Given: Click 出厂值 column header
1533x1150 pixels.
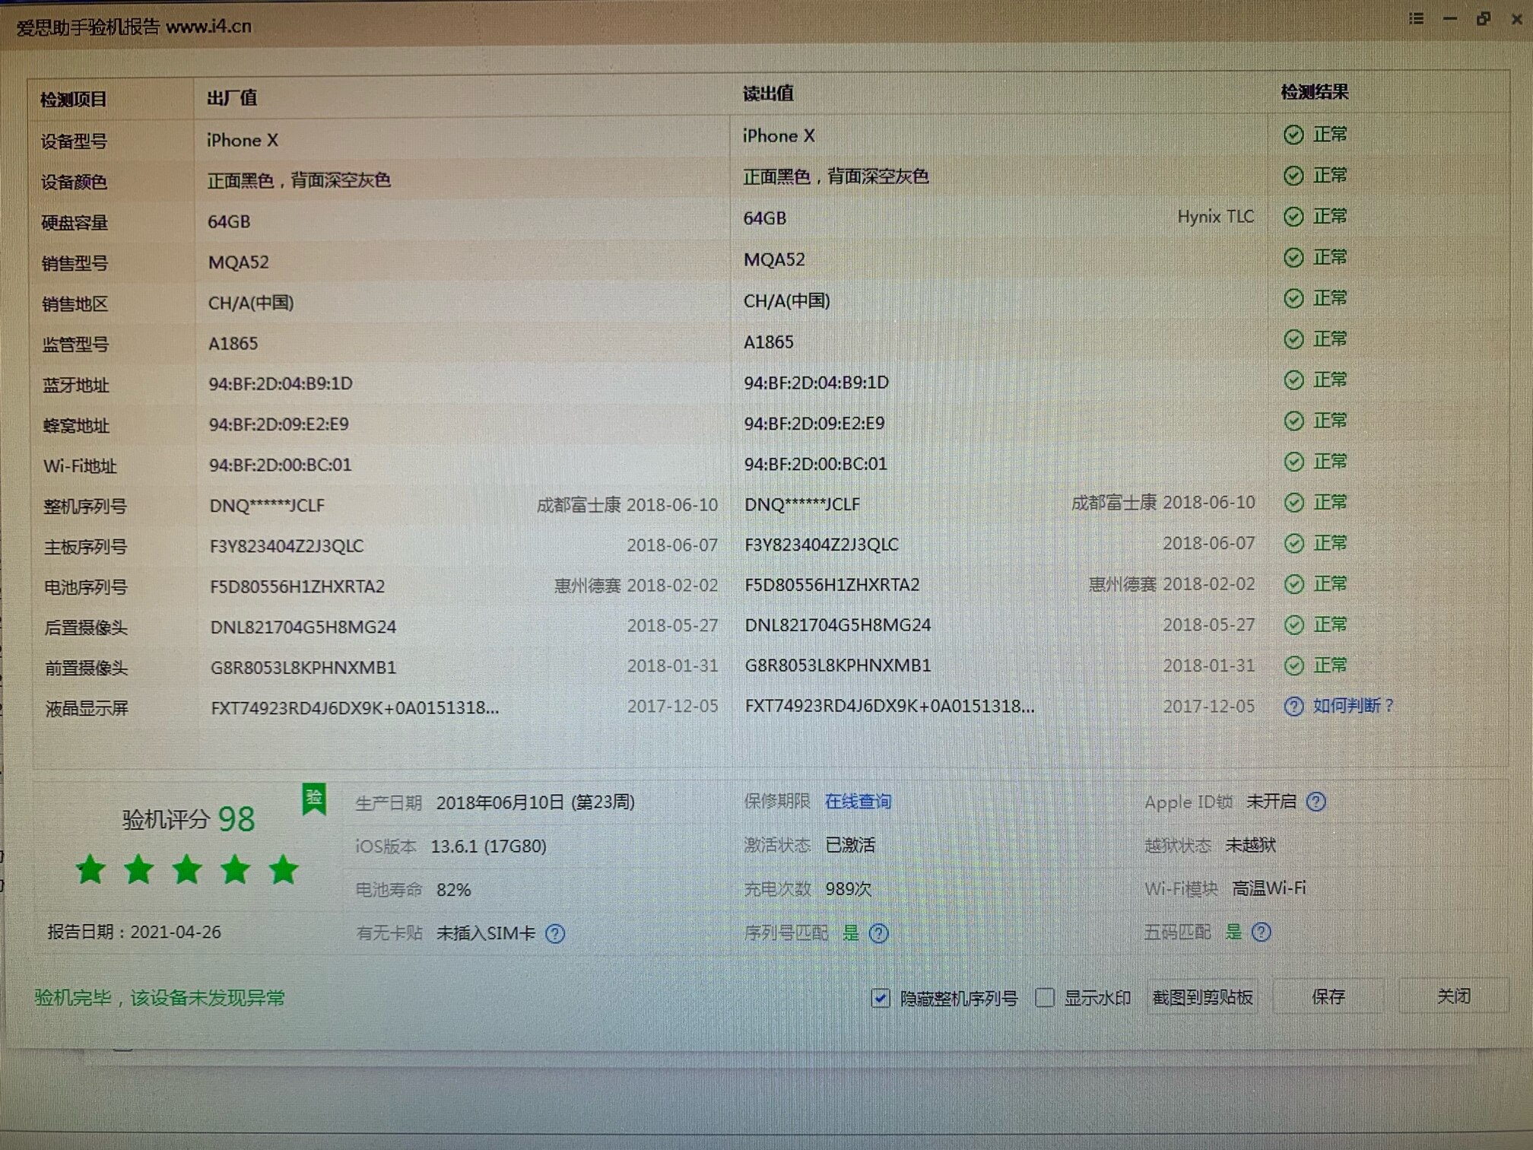Looking at the screenshot, I should pyautogui.click(x=232, y=98).
